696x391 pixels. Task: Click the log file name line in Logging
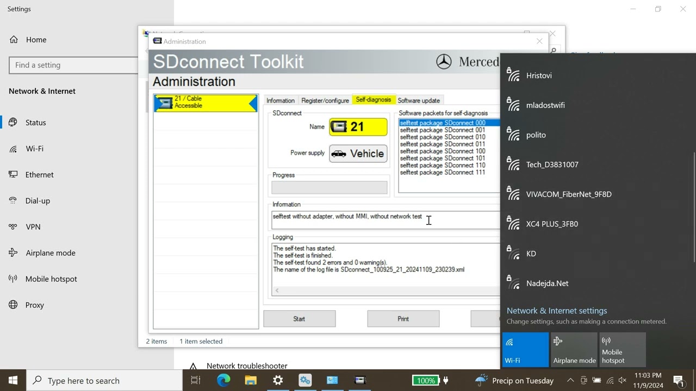point(369,269)
